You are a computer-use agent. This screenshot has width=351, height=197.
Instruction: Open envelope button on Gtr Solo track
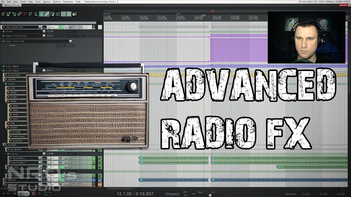(70, 167)
